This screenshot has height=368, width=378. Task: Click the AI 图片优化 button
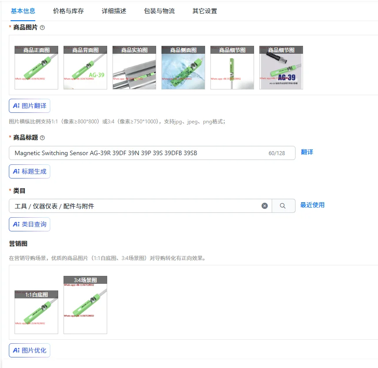30,350
